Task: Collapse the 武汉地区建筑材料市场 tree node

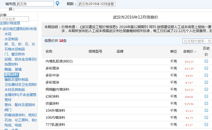Action: coord(1,29)
